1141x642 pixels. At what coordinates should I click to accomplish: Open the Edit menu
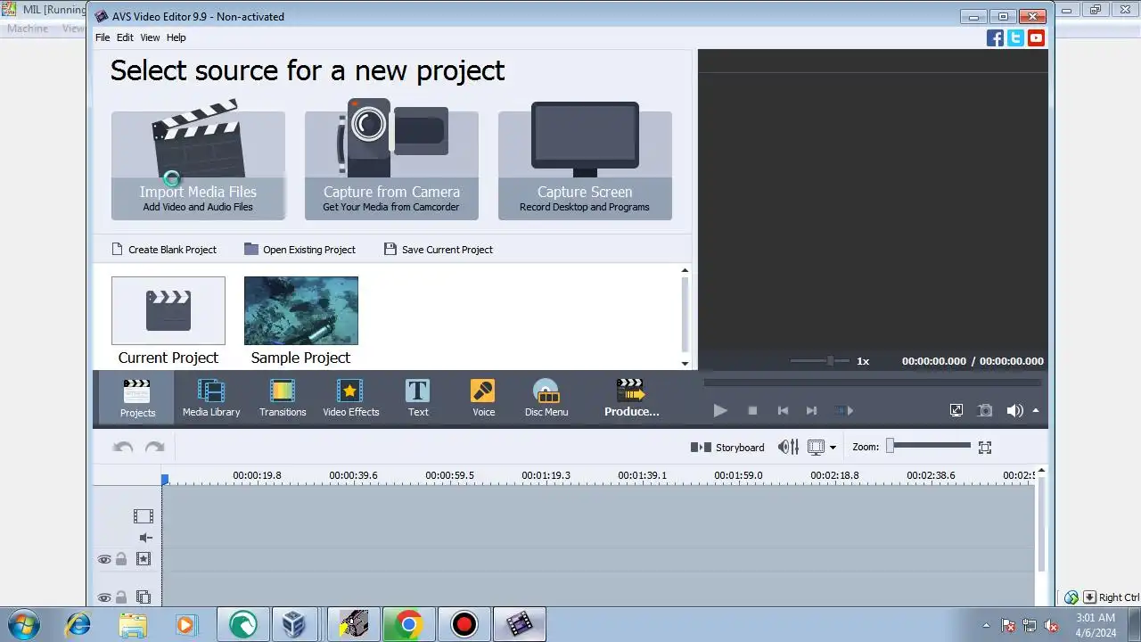click(125, 37)
